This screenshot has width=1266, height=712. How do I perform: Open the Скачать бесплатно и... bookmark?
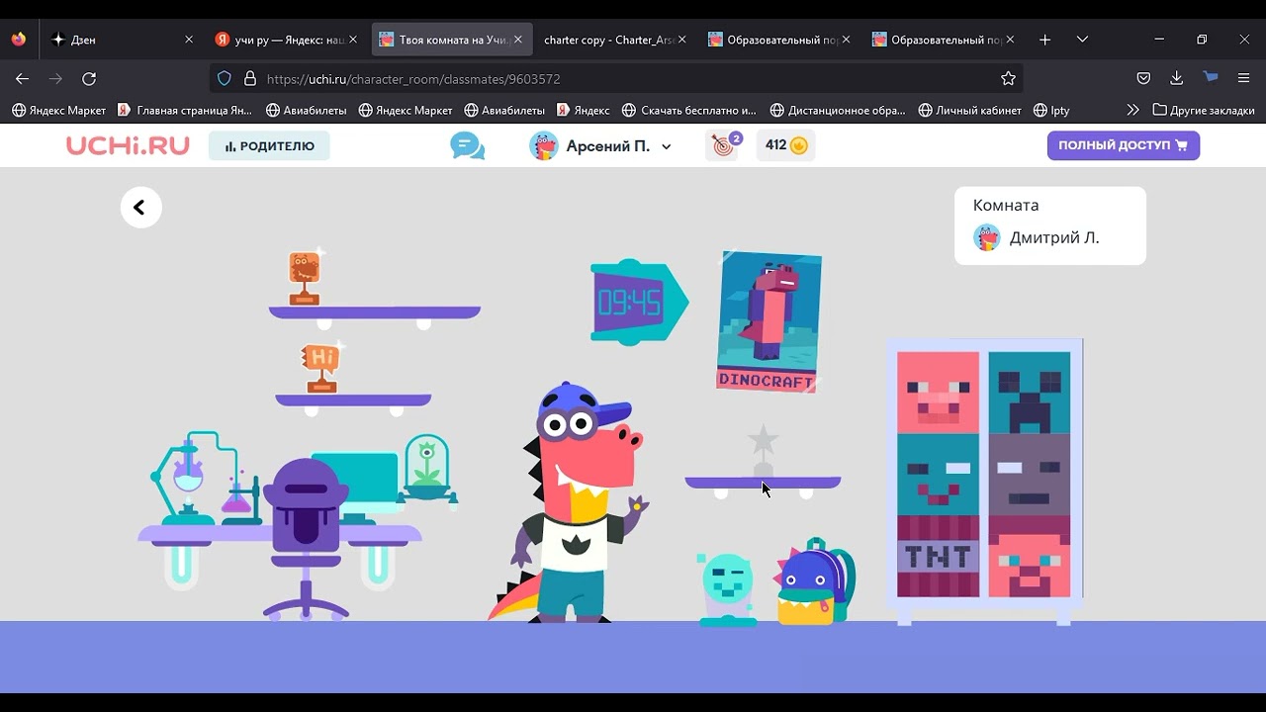click(x=689, y=110)
